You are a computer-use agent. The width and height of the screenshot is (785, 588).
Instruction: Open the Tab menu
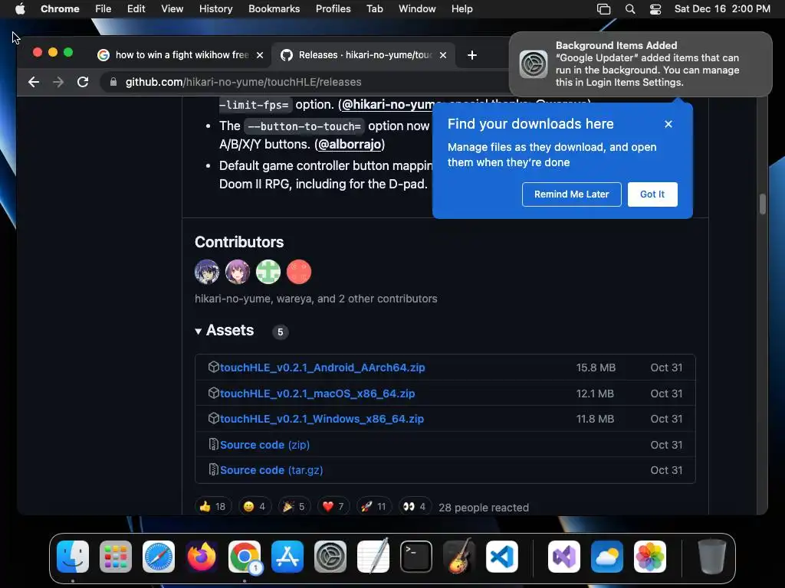click(x=374, y=9)
